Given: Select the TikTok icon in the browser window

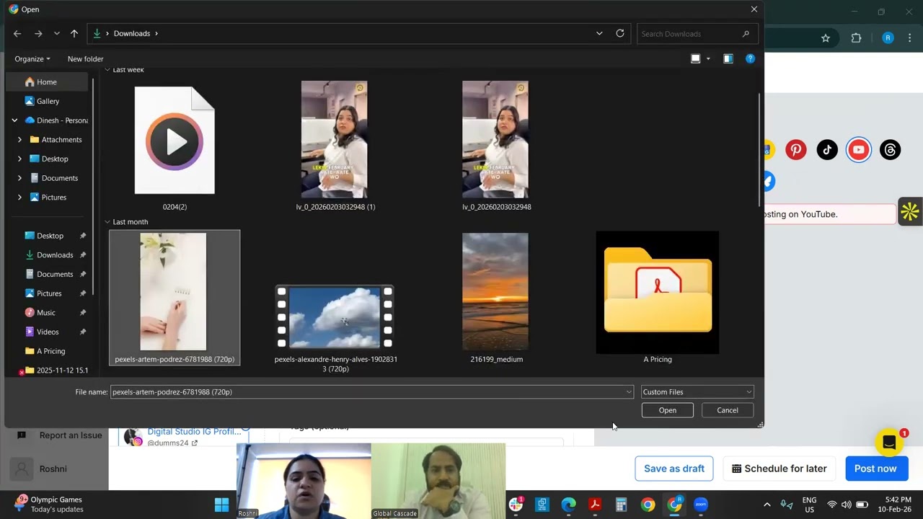Looking at the screenshot, I should 827,150.
